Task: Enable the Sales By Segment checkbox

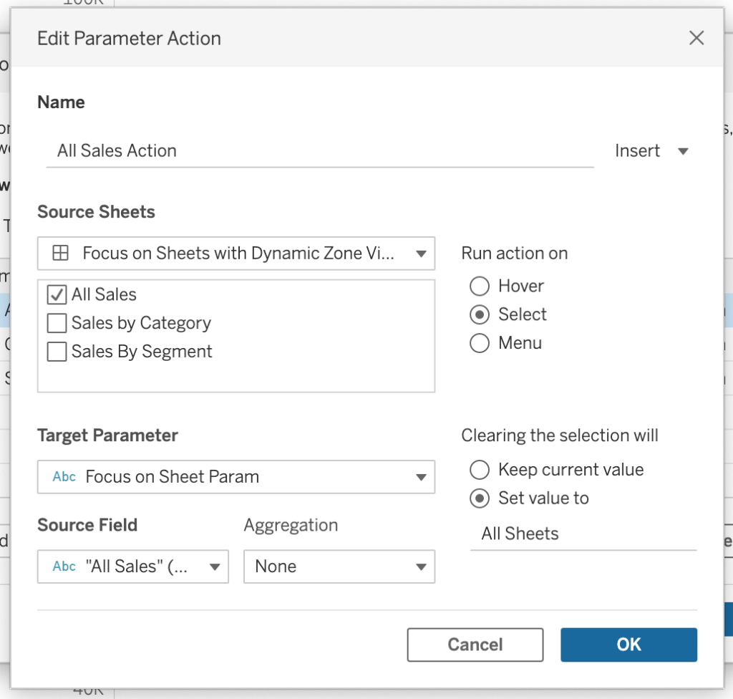Action: pyautogui.click(x=57, y=352)
